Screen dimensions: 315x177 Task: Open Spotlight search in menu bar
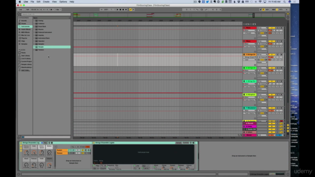pos(284,1)
